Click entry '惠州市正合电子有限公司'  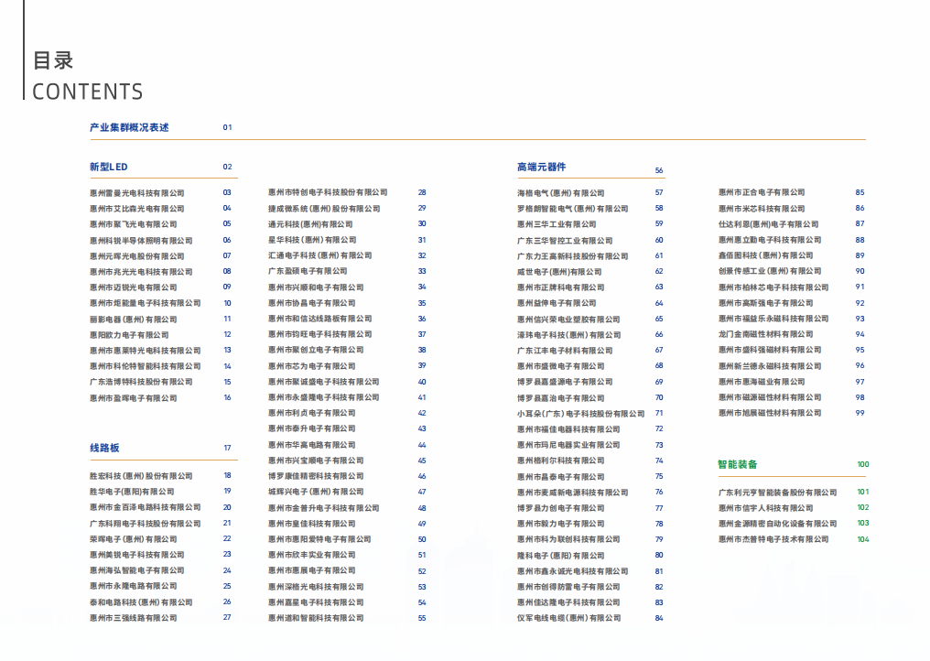762,193
